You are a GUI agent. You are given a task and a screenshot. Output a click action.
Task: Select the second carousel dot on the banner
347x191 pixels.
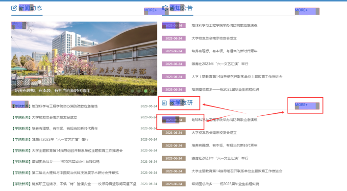[x=139, y=91]
